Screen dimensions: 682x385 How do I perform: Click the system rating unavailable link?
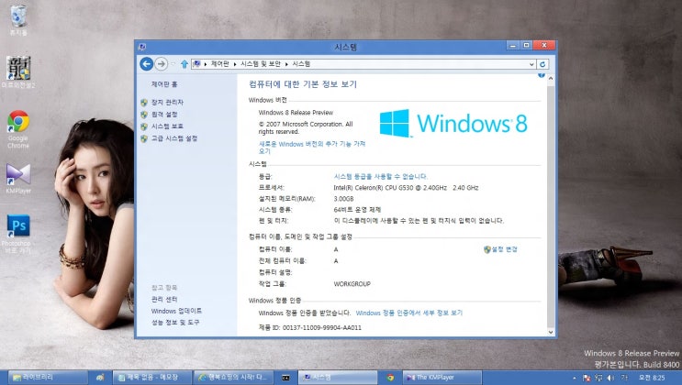point(381,176)
